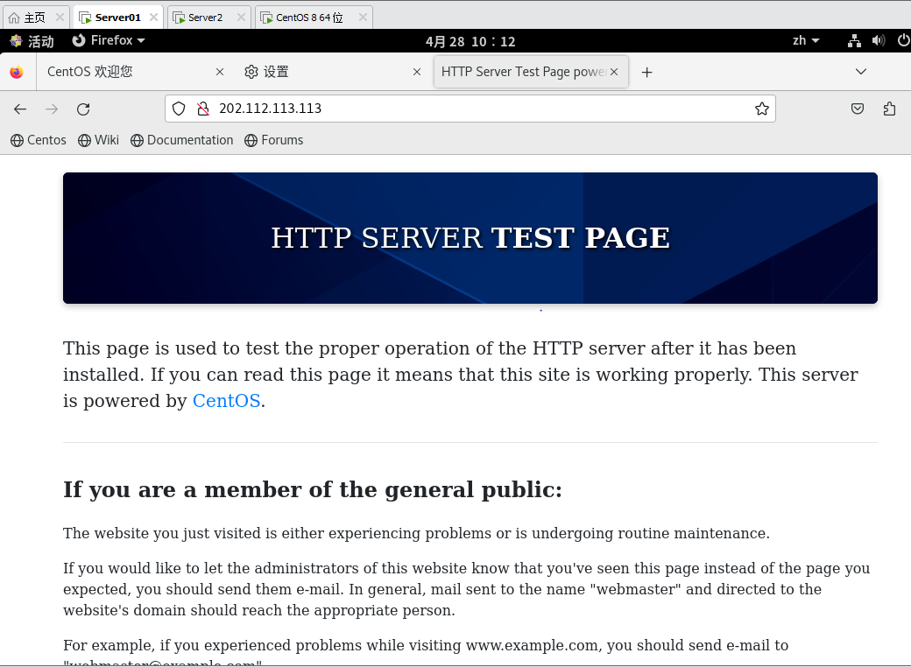Open the Documentation bookmark

point(182,140)
